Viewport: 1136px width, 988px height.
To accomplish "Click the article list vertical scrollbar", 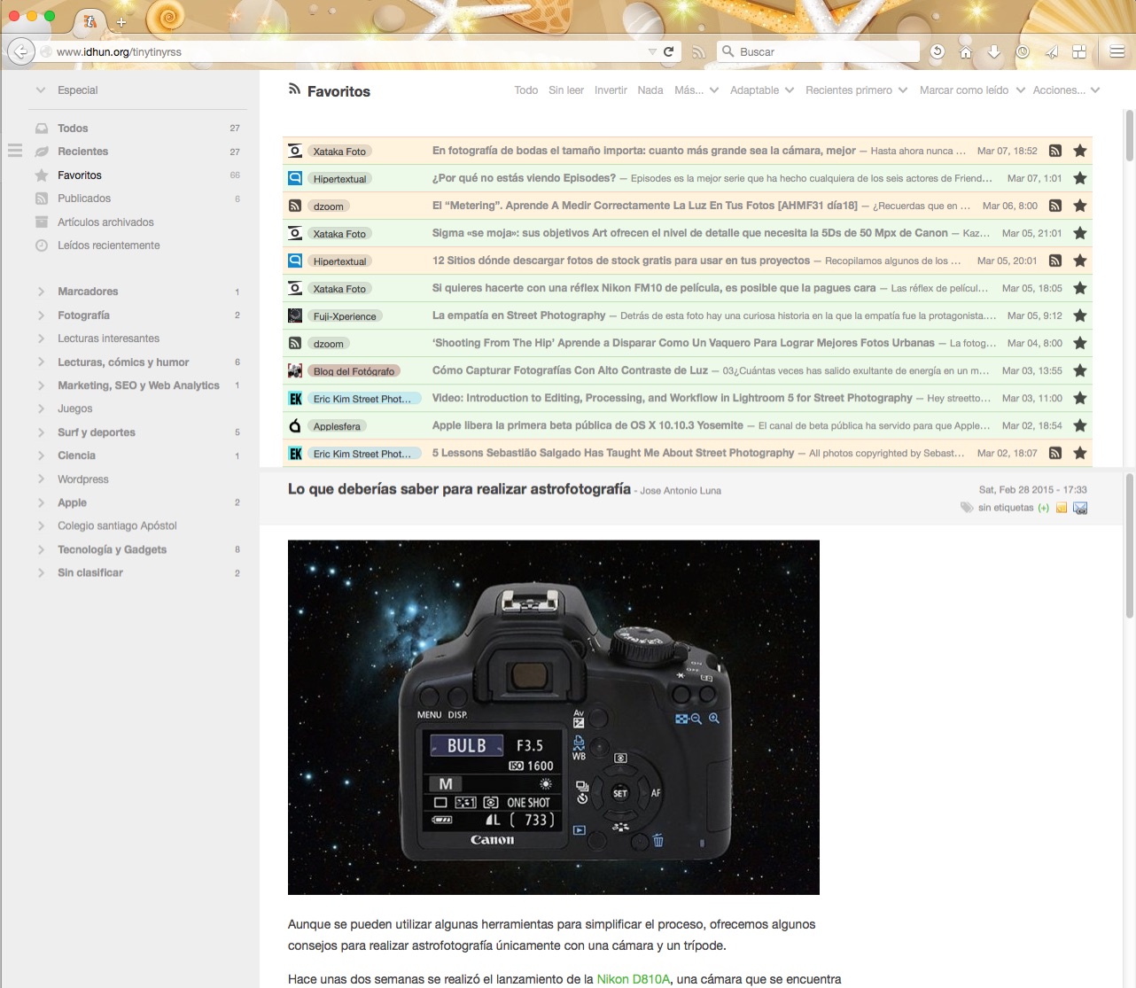I will (x=1130, y=136).
